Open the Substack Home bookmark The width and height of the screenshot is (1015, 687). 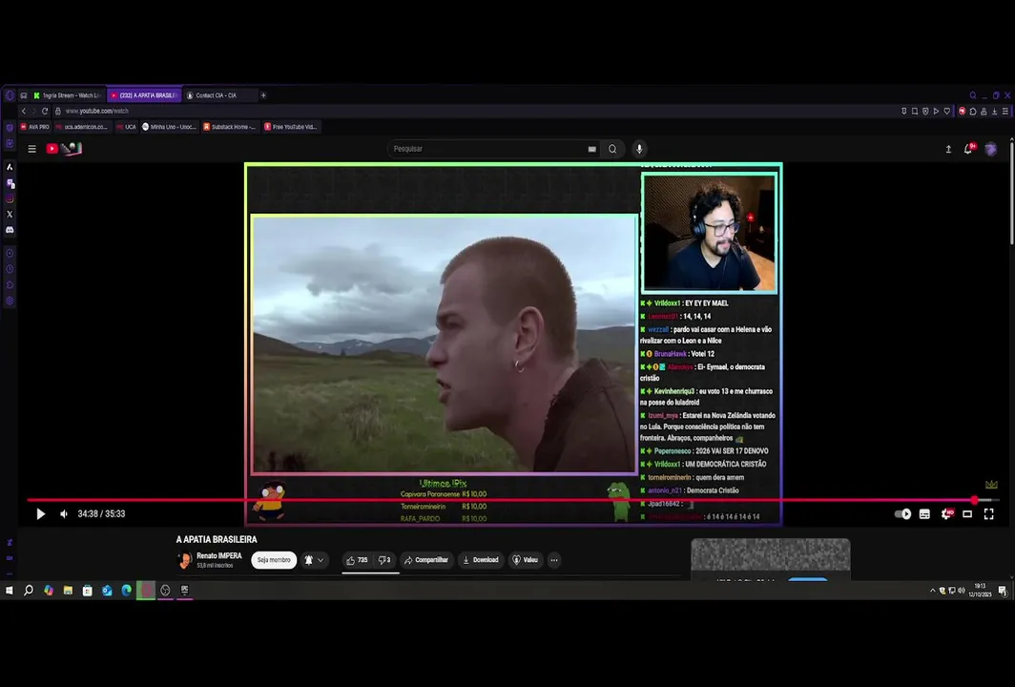[x=229, y=127]
